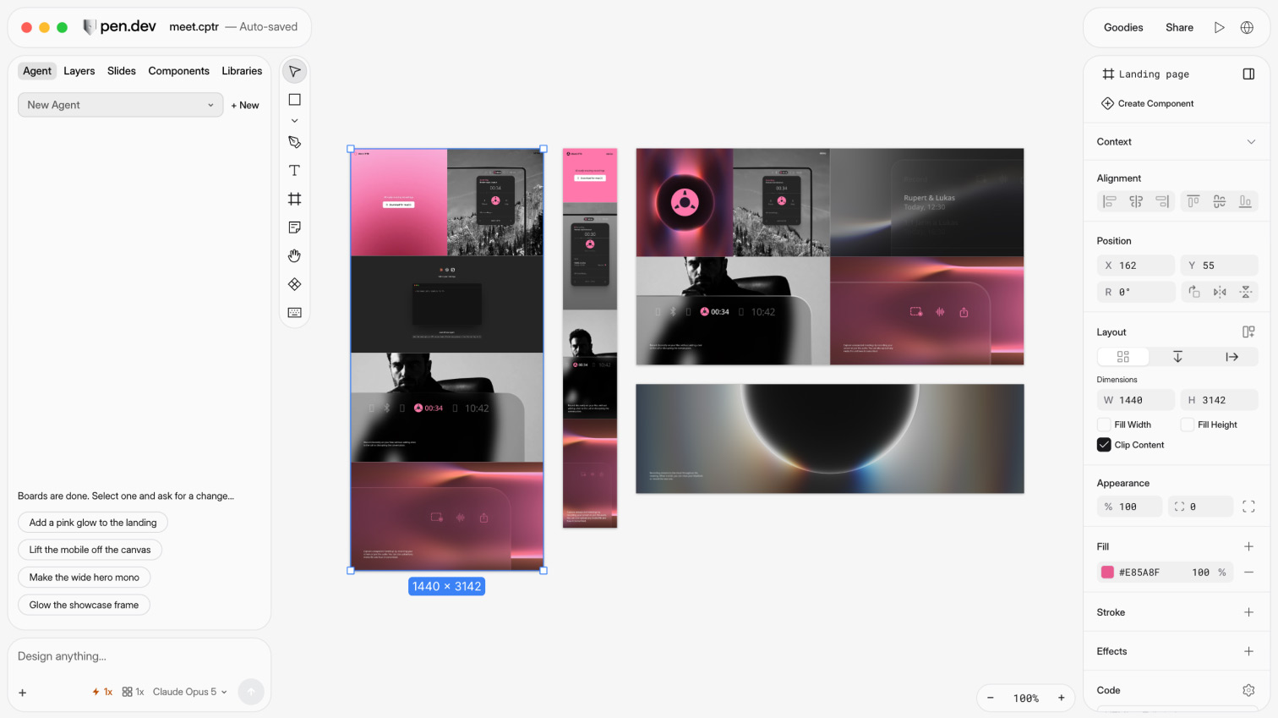Image resolution: width=1278 pixels, height=718 pixels.
Task: Switch to the Hand pan tool
Action: [x=294, y=255]
